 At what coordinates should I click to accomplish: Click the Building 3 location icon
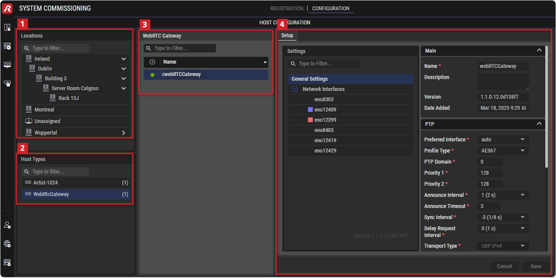click(x=39, y=78)
